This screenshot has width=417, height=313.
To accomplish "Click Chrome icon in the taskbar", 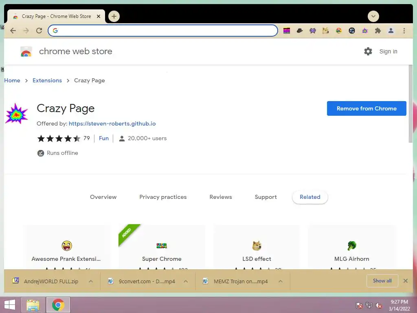I will click(58, 305).
